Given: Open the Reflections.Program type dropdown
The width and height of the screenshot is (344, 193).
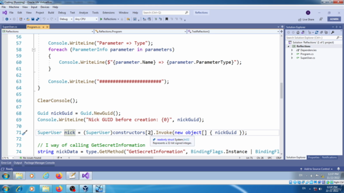Looking at the screenshot, I should point(140,32).
